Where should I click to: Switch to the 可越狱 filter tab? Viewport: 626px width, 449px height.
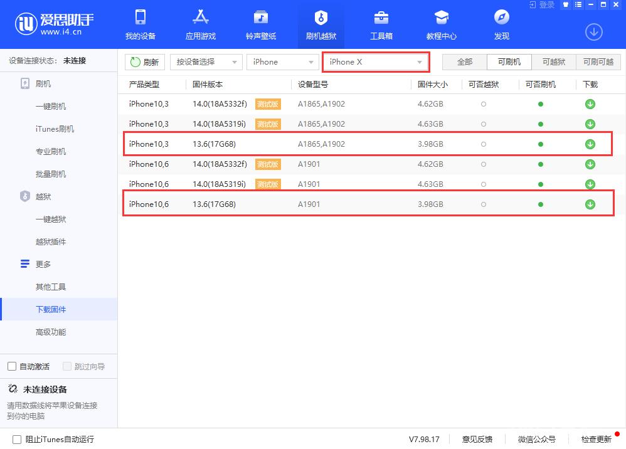click(x=553, y=62)
